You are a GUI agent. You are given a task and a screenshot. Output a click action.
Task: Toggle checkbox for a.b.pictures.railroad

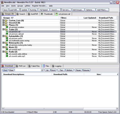tap(7, 34)
